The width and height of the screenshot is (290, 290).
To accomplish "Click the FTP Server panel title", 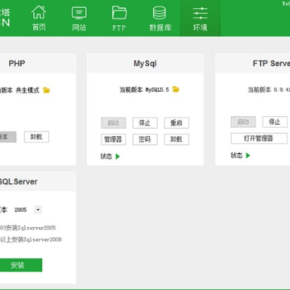I will click(271, 64).
